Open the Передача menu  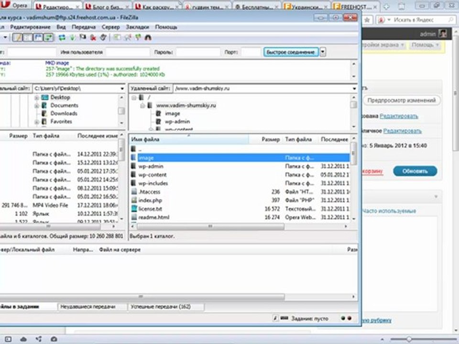(x=84, y=27)
